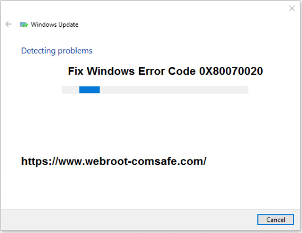
Task: Click the word problems in the heading
Action: tap(75, 51)
